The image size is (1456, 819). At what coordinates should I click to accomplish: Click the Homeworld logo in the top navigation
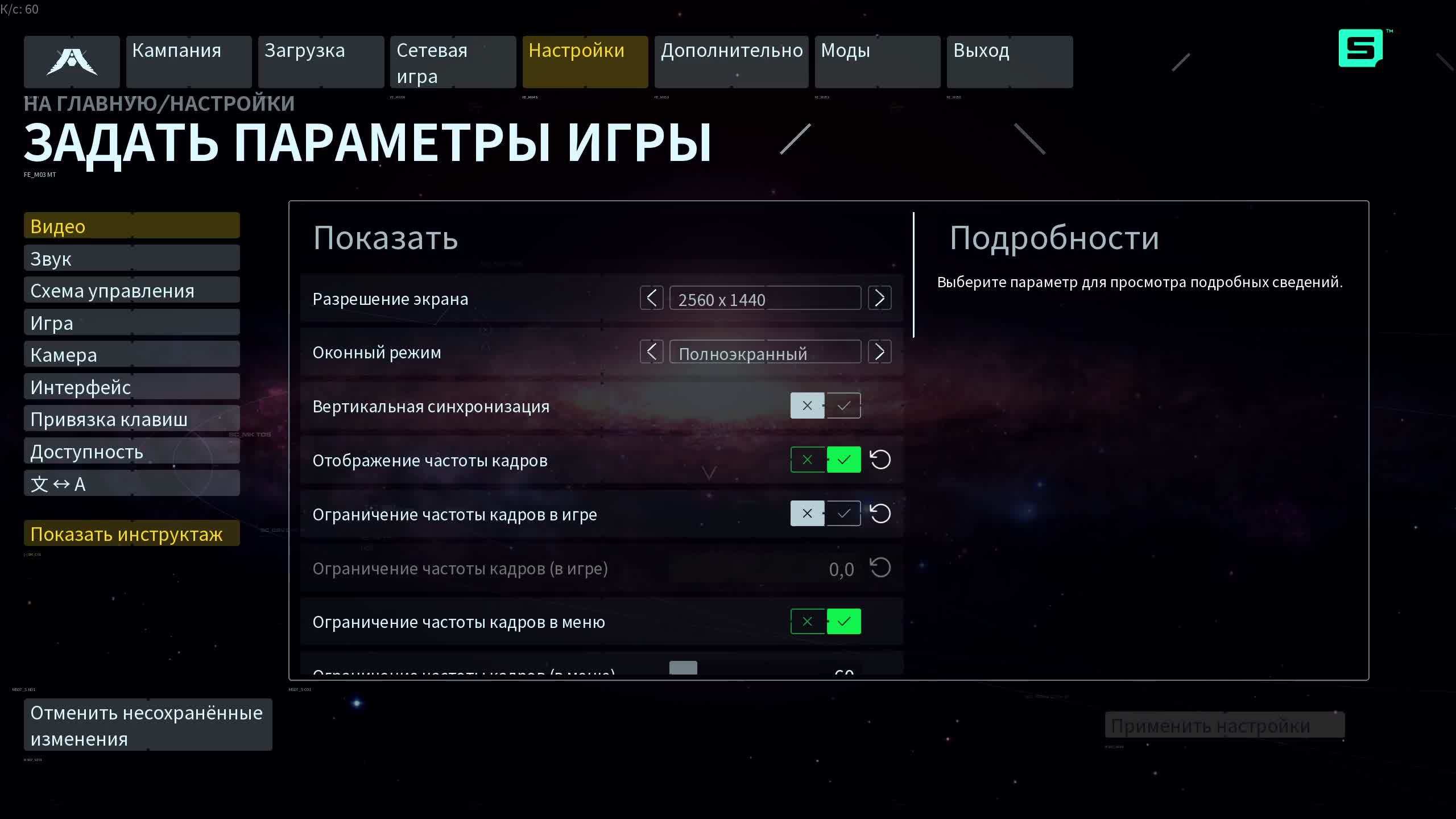pos(72,61)
